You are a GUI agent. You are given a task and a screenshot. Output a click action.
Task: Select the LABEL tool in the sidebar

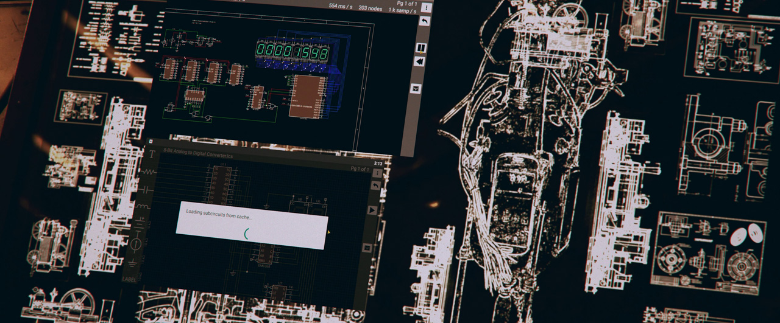130,279
